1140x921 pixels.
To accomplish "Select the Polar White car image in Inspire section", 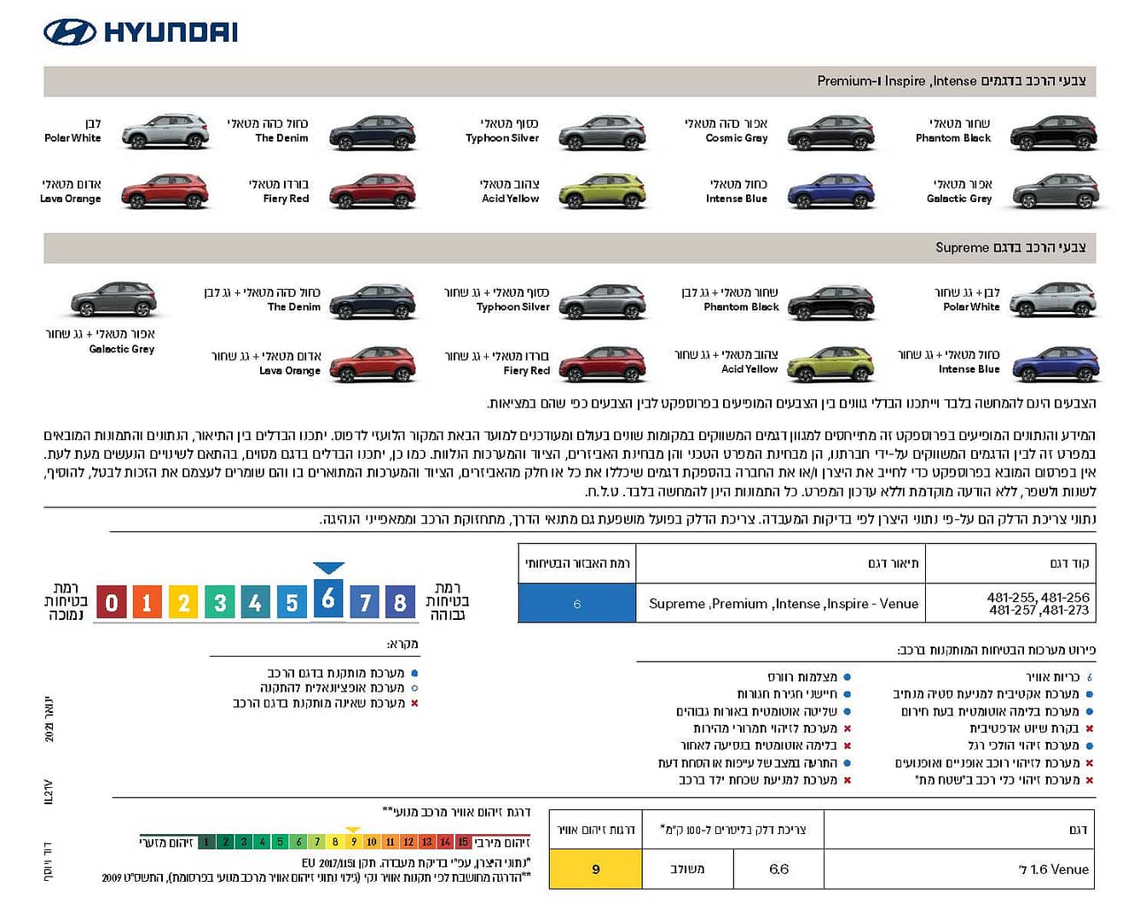I will [x=165, y=132].
